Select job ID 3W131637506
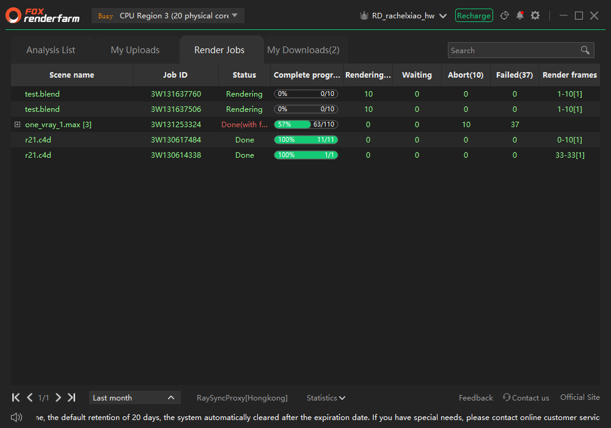 [176, 109]
